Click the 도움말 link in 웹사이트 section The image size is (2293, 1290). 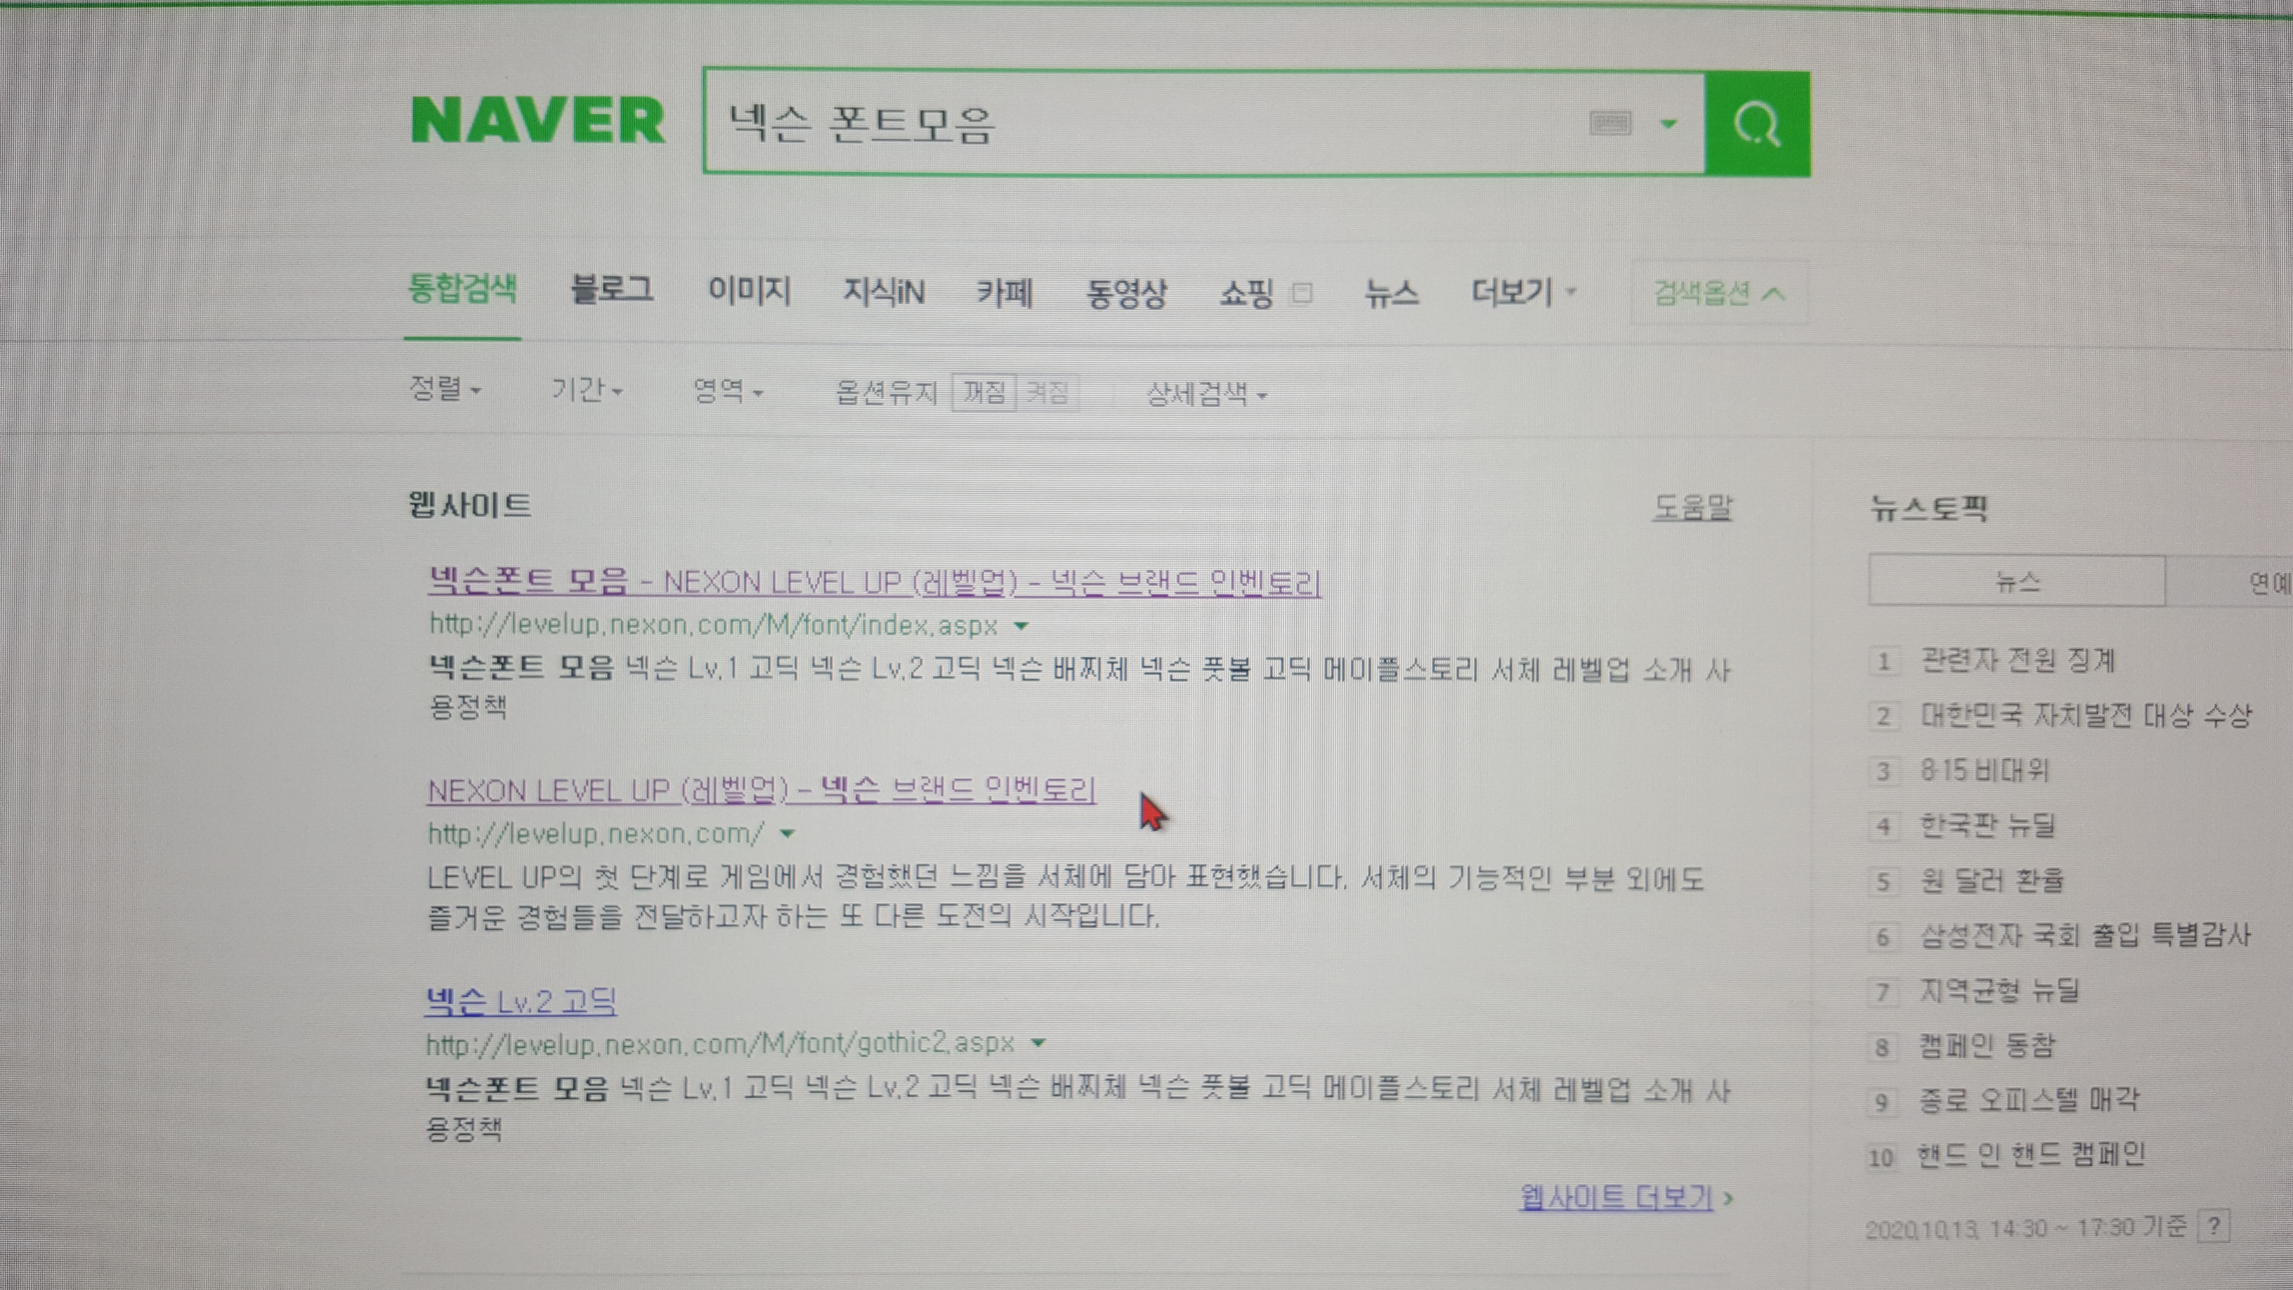point(1692,507)
